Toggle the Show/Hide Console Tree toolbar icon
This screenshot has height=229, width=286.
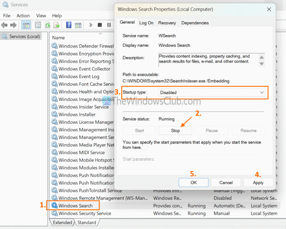pos(26,25)
